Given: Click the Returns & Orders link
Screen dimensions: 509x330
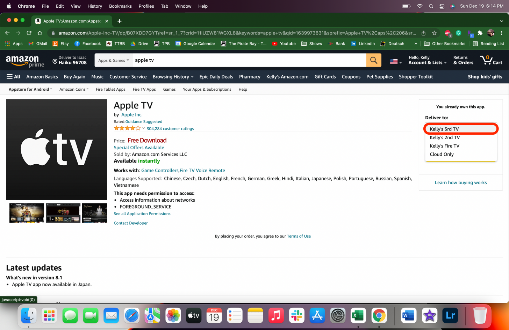Looking at the screenshot, I should (463, 60).
